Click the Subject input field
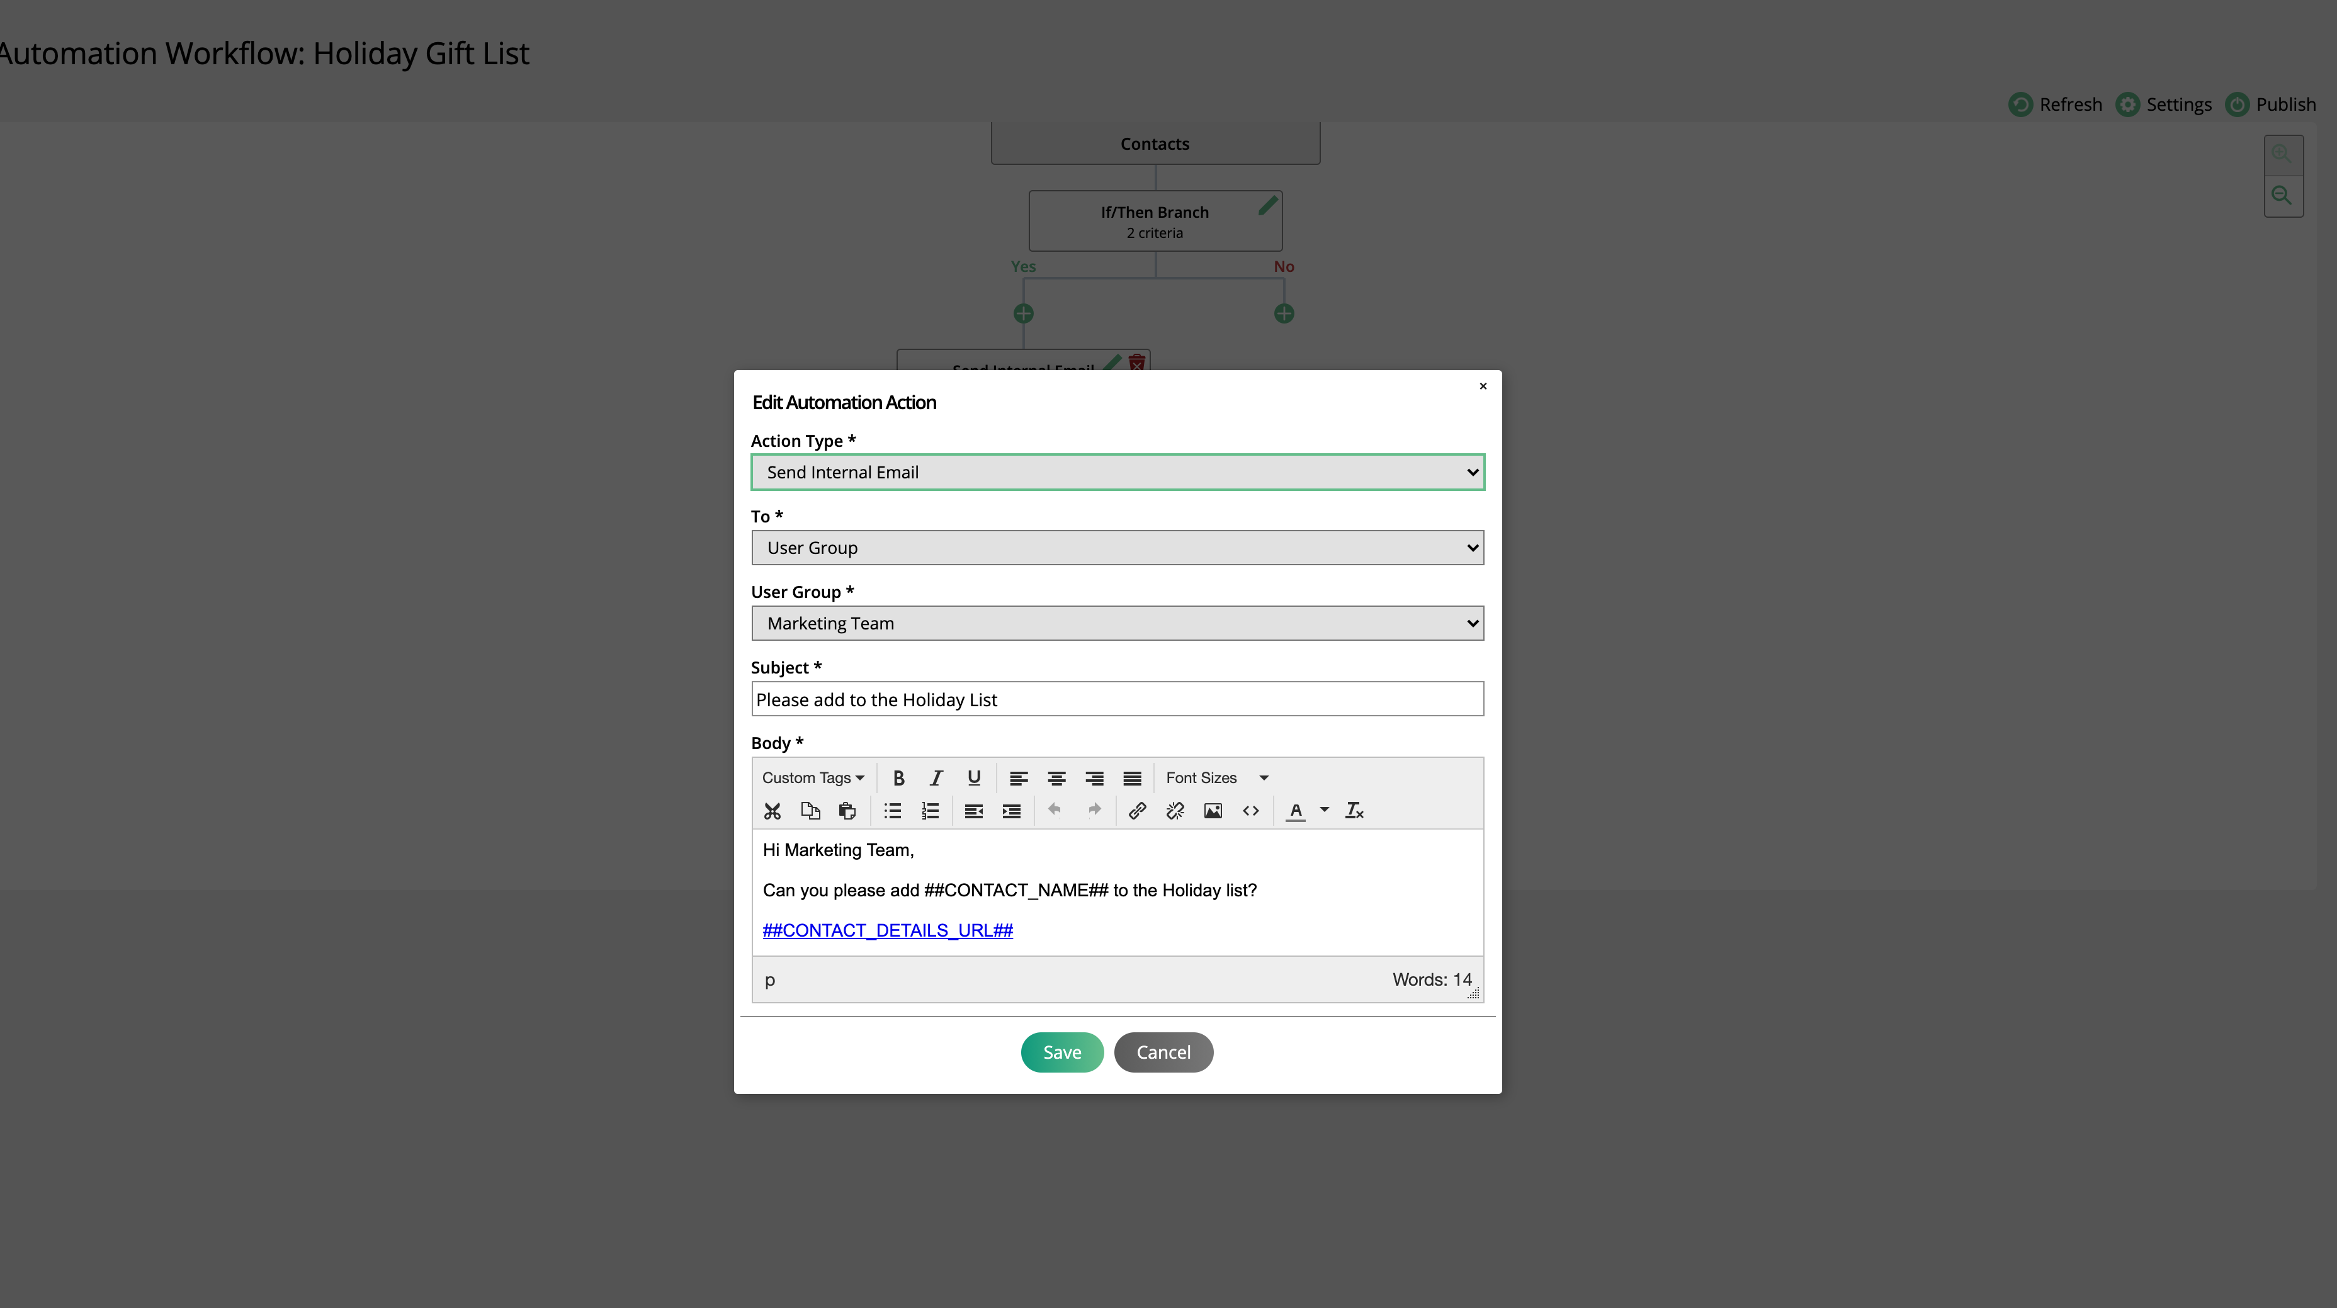 [1117, 698]
